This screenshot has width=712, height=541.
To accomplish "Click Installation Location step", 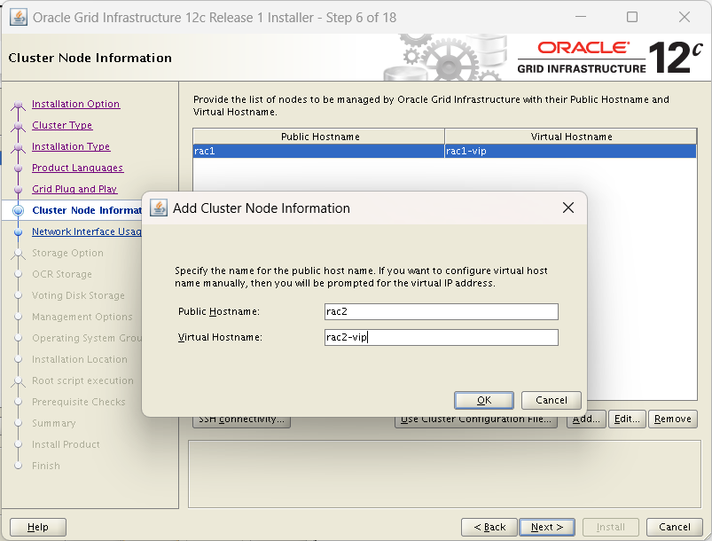I will 80,359.
